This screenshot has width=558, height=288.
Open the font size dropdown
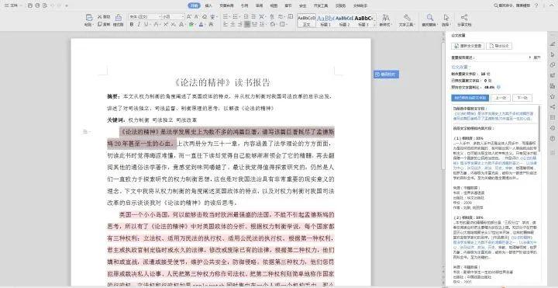coord(183,17)
